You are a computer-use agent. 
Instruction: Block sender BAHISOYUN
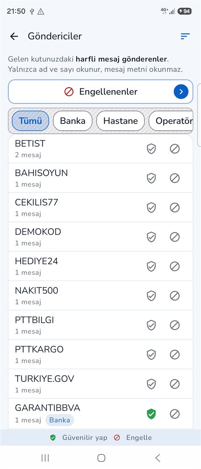tap(175, 178)
